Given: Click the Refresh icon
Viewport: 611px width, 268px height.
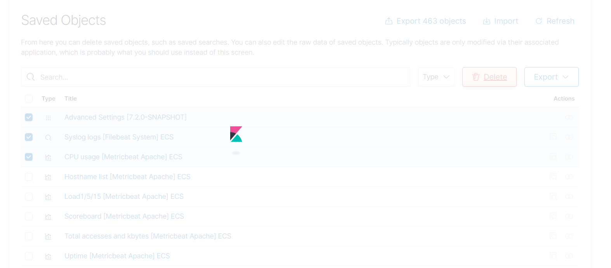Looking at the screenshot, I should point(539,21).
